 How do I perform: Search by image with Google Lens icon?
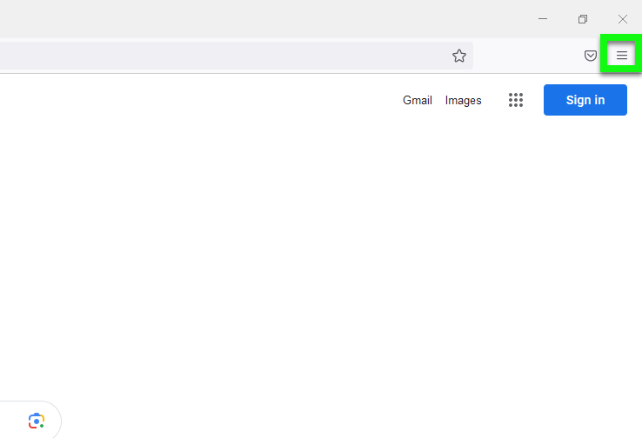[x=37, y=421]
